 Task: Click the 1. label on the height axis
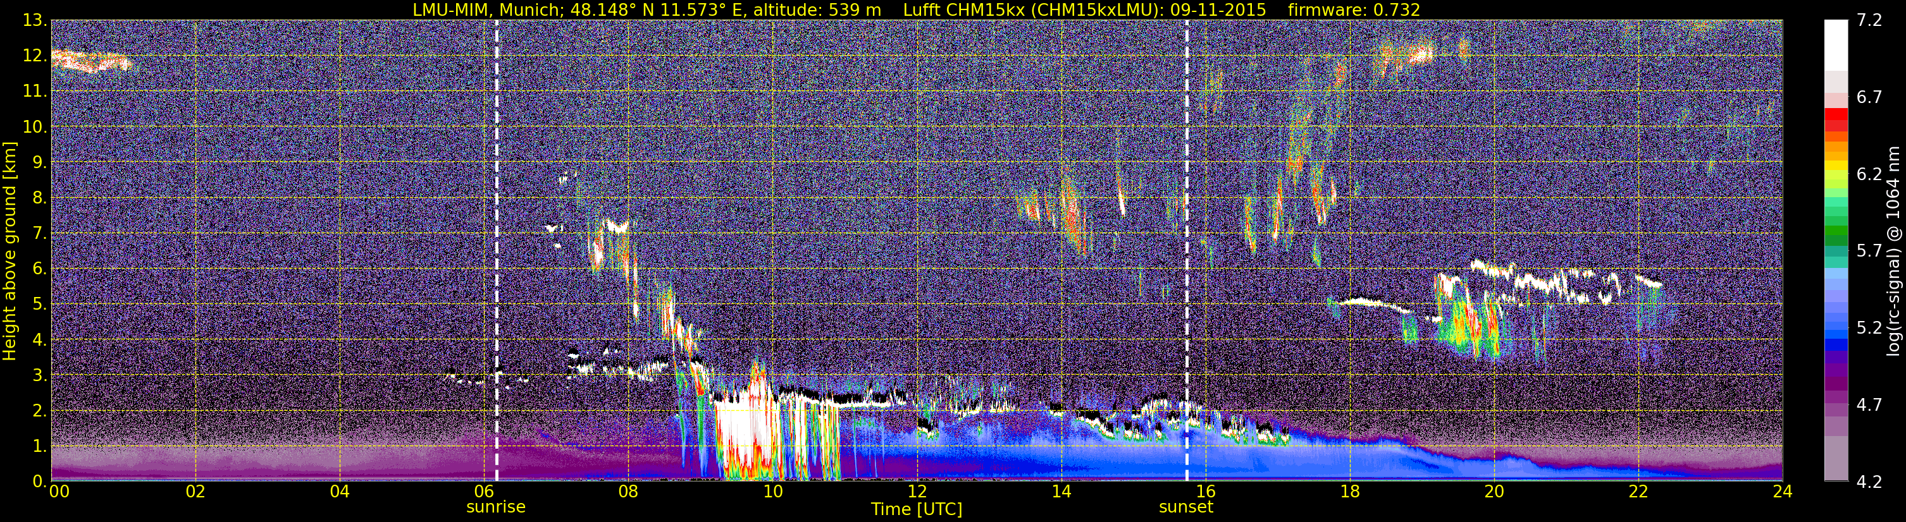point(39,447)
